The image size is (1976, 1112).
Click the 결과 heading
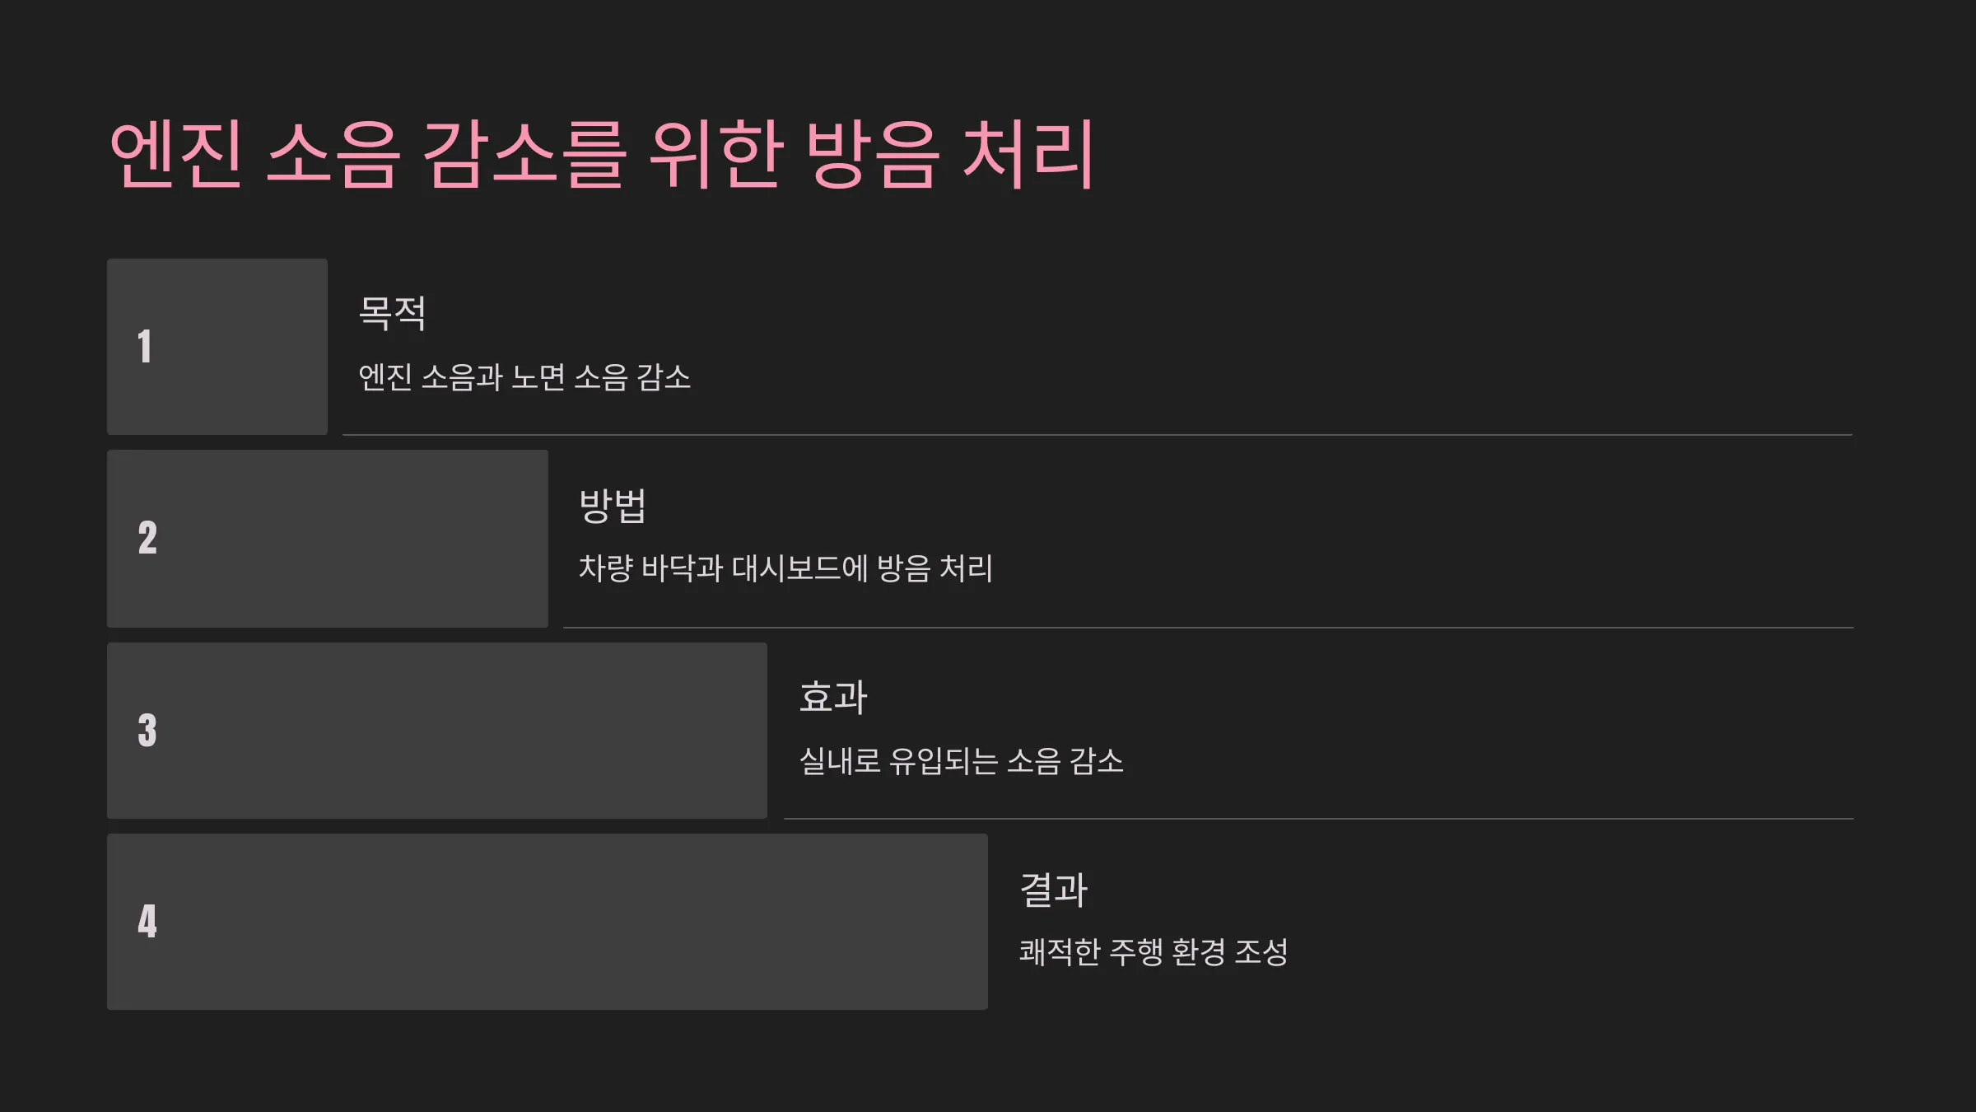(1054, 890)
